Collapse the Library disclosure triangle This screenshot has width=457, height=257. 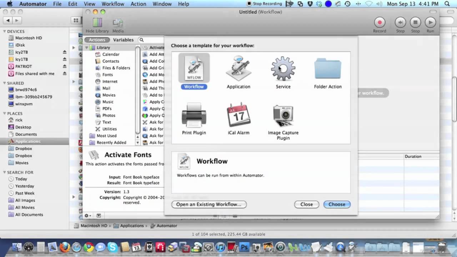click(86, 47)
